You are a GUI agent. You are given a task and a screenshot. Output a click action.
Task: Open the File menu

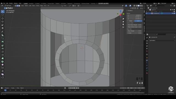(4, 3)
